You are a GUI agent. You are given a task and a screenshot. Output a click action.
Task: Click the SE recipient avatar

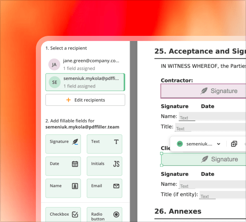pyautogui.click(x=55, y=82)
